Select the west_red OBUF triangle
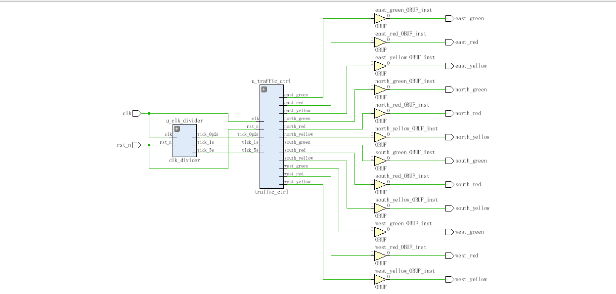The width and height of the screenshot is (616, 294). (x=380, y=256)
